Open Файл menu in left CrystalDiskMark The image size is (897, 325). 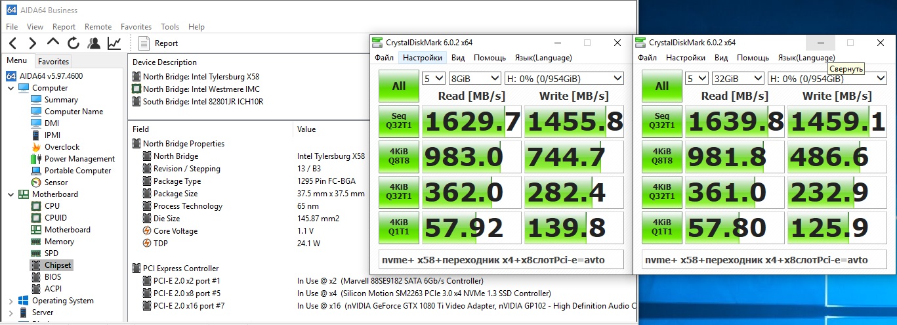385,58
